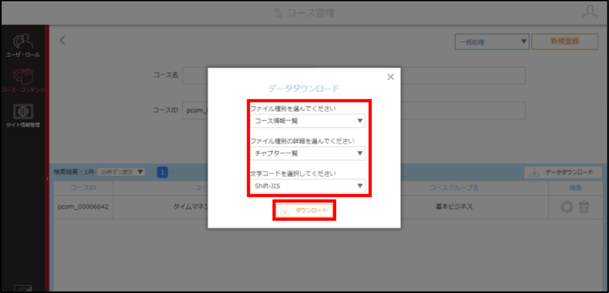Collapse the sidebar with the small arrow handle
The width and height of the screenshot is (609, 293).
pos(47,179)
